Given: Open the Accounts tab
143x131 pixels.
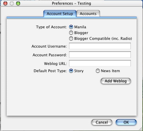Looking at the screenshot, I should (88, 14).
